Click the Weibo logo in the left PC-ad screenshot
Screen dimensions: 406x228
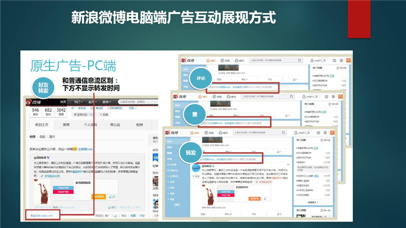pos(33,102)
